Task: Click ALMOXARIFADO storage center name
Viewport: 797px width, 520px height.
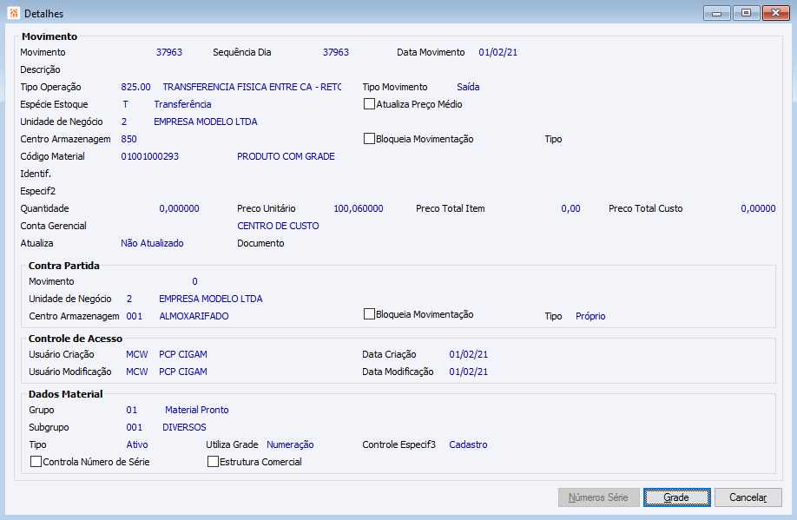Action: [194, 316]
